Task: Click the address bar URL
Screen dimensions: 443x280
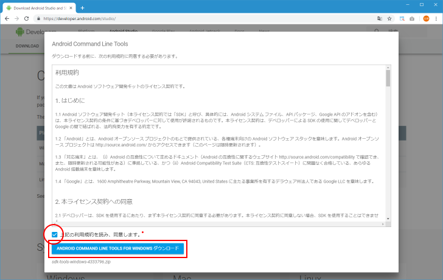Action: click(x=79, y=19)
